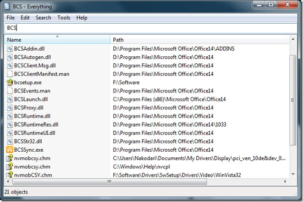Select the BCSStr32.dll file name
The height and width of the screenshot is (202, 303).
pos(28,141)
